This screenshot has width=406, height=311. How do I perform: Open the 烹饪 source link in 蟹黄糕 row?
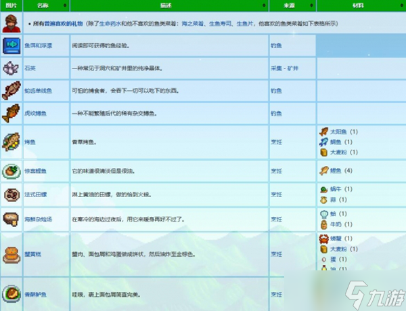(276, 255)
